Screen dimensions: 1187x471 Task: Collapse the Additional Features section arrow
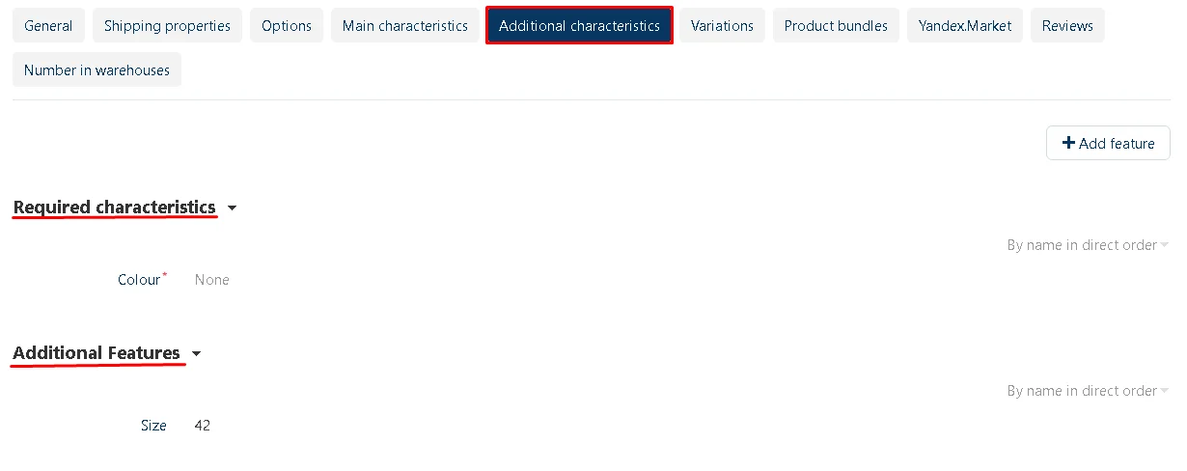point(196,354)
